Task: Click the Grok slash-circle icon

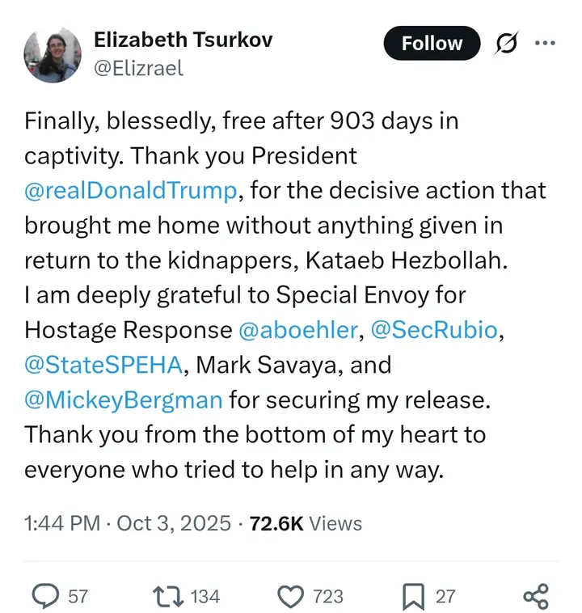Action: (505, 44)
